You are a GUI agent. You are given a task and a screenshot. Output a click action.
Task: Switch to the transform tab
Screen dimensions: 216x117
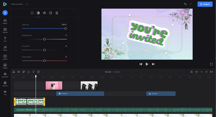(x=32, y=13)
